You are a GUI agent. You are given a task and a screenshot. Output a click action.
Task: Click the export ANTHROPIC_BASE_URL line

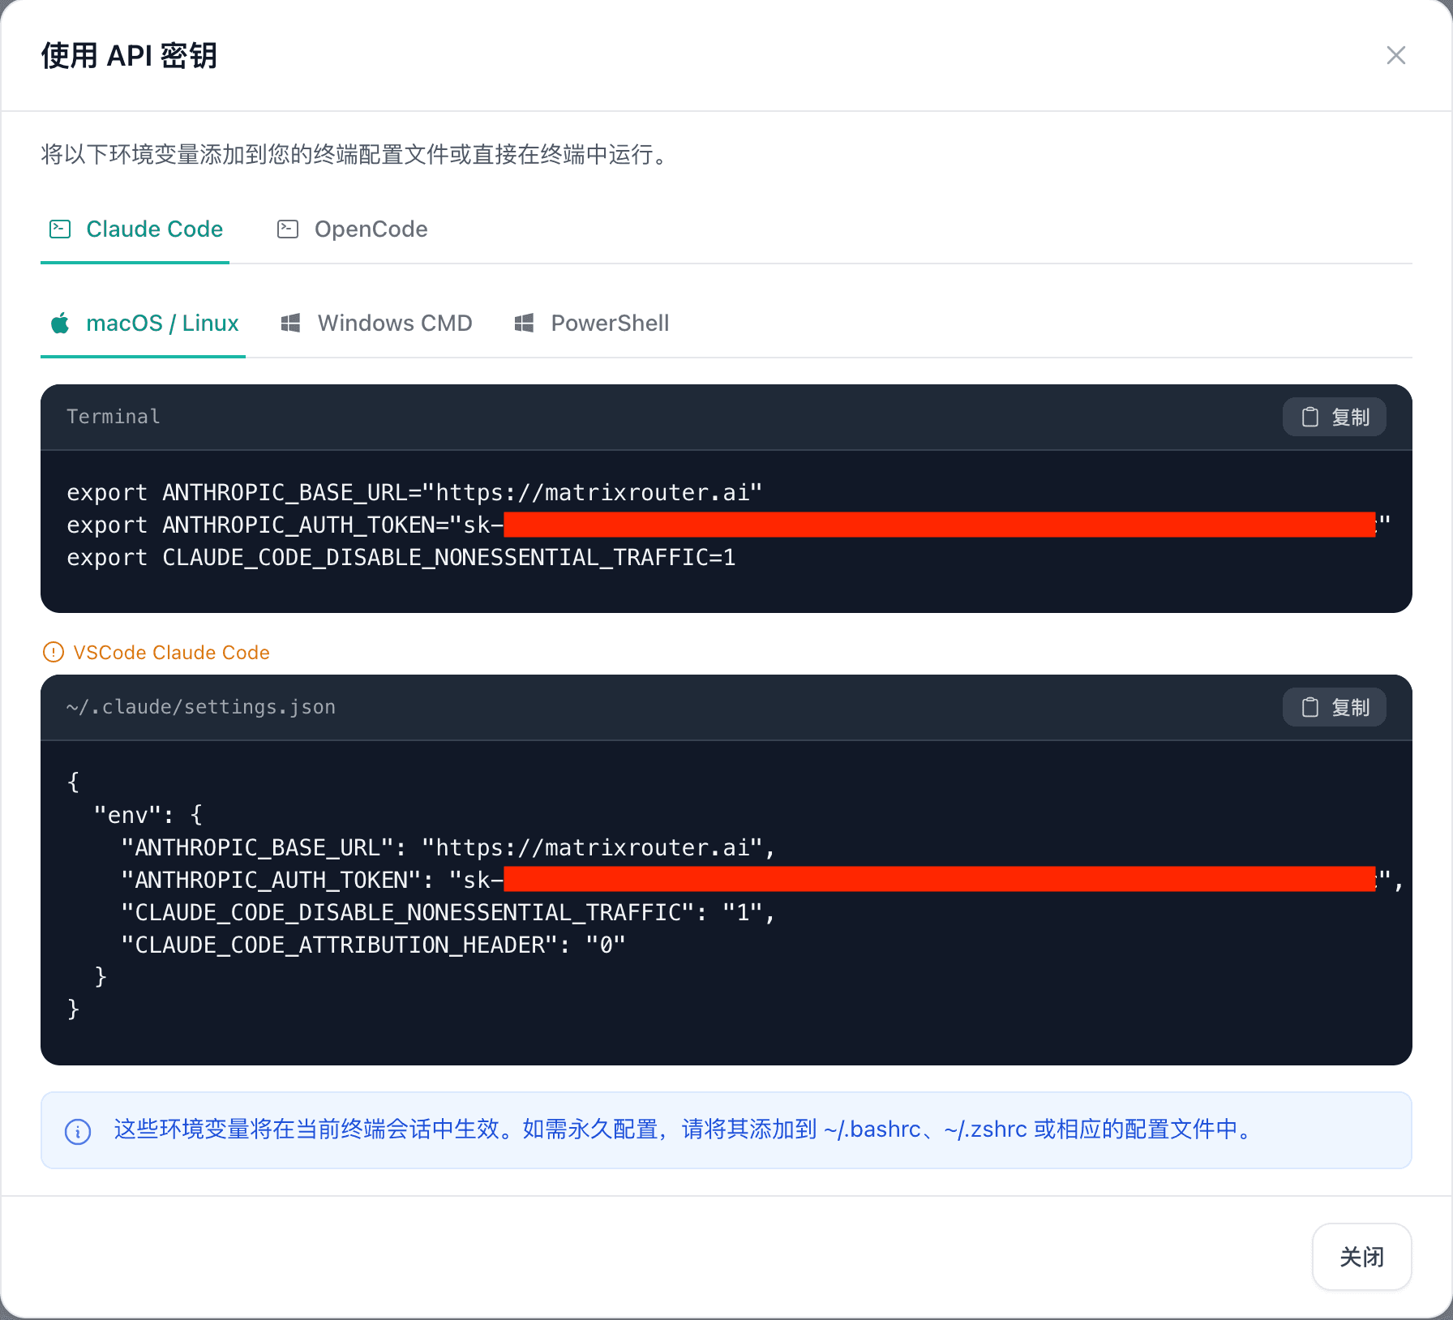[414, 493]
